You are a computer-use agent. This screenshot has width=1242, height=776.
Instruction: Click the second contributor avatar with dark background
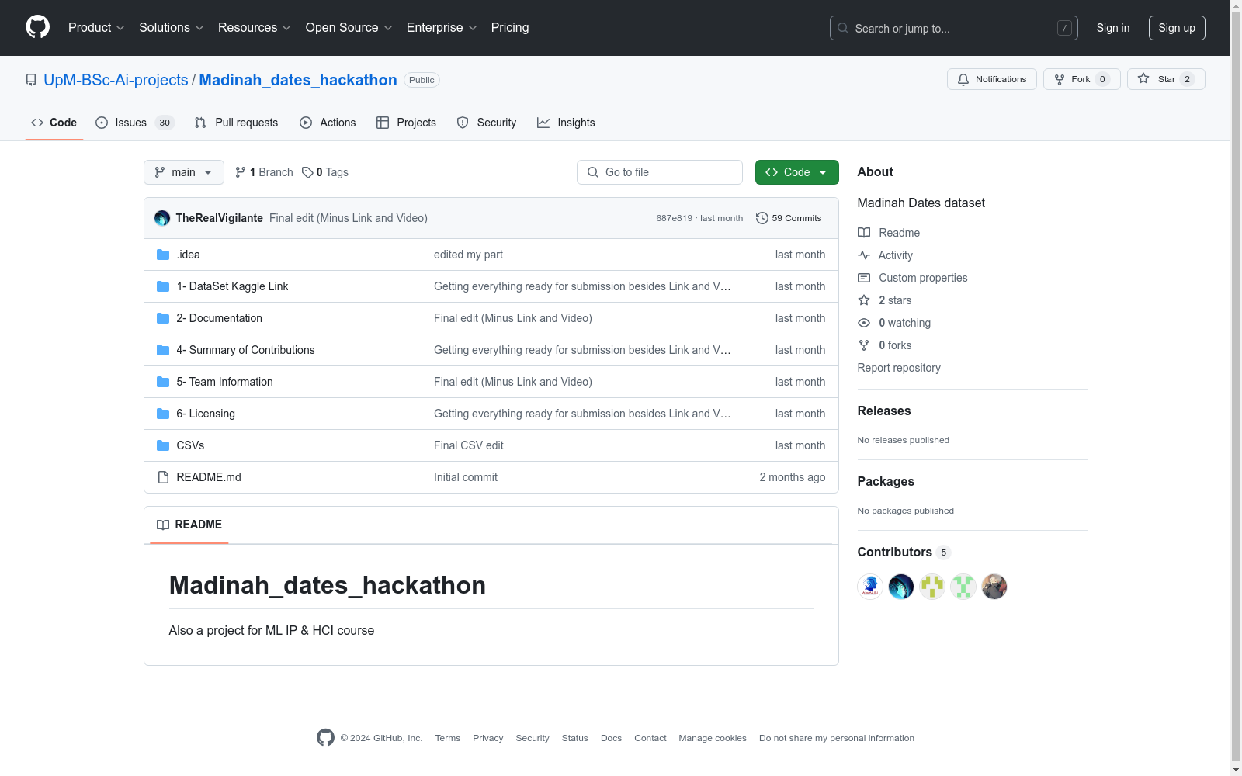[901, 587]
